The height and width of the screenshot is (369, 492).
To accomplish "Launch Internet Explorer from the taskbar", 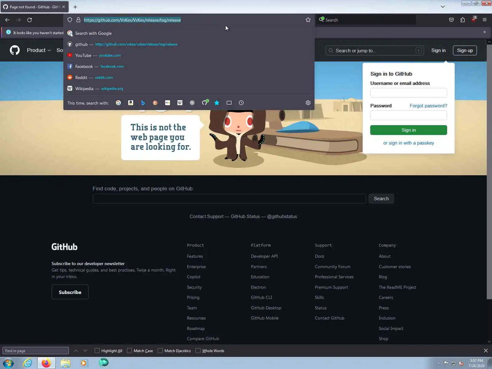I will 28,363.
